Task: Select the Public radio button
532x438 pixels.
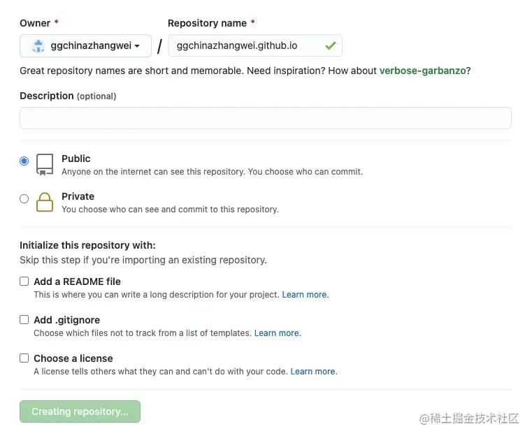Action: (24, 161)
